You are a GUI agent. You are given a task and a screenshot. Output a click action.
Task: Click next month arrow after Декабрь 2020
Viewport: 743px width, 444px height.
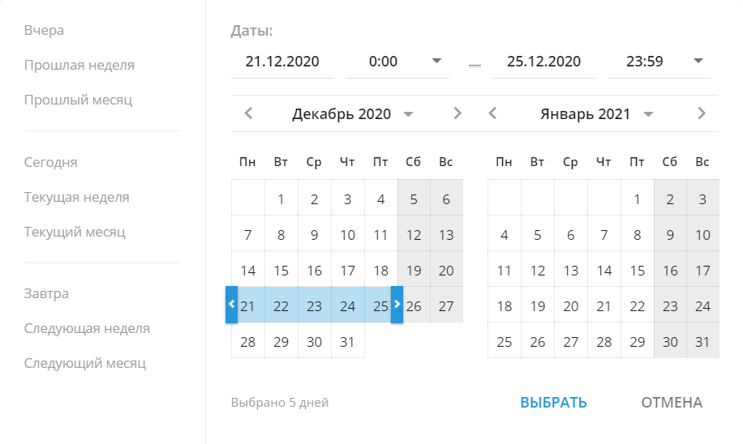457,113
